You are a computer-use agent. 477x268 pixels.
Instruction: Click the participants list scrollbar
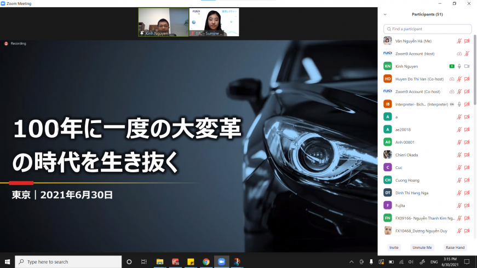point(475,70)
